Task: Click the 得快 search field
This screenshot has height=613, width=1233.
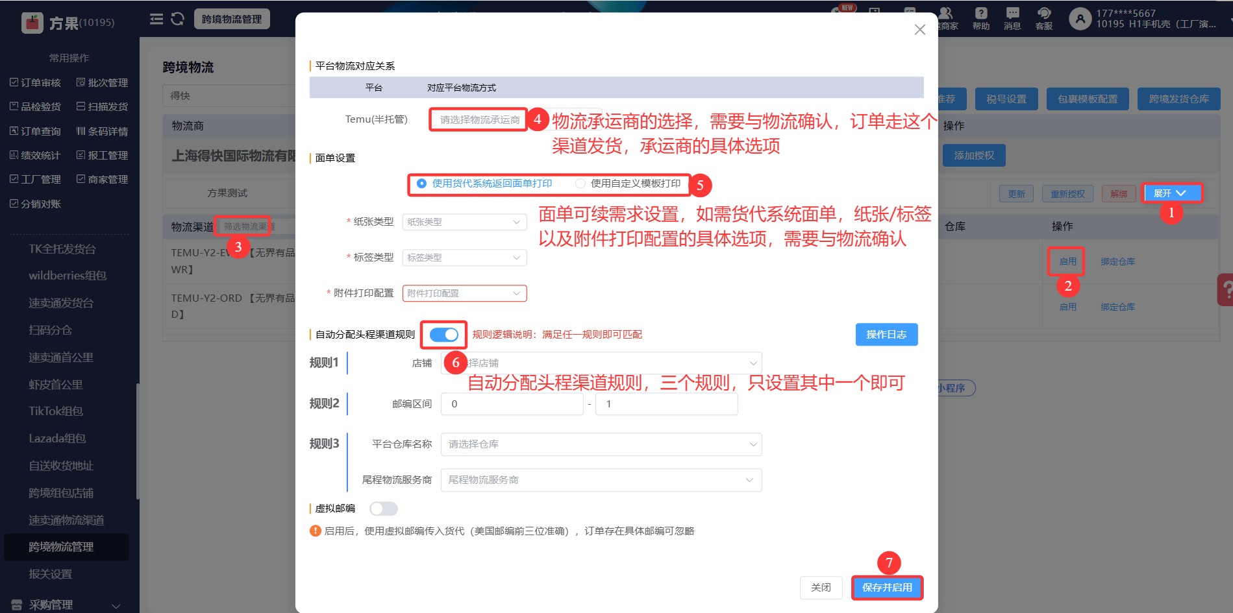Action: (x=229, y=96)
